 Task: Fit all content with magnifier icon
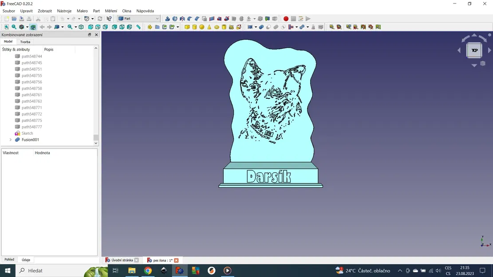7,27
